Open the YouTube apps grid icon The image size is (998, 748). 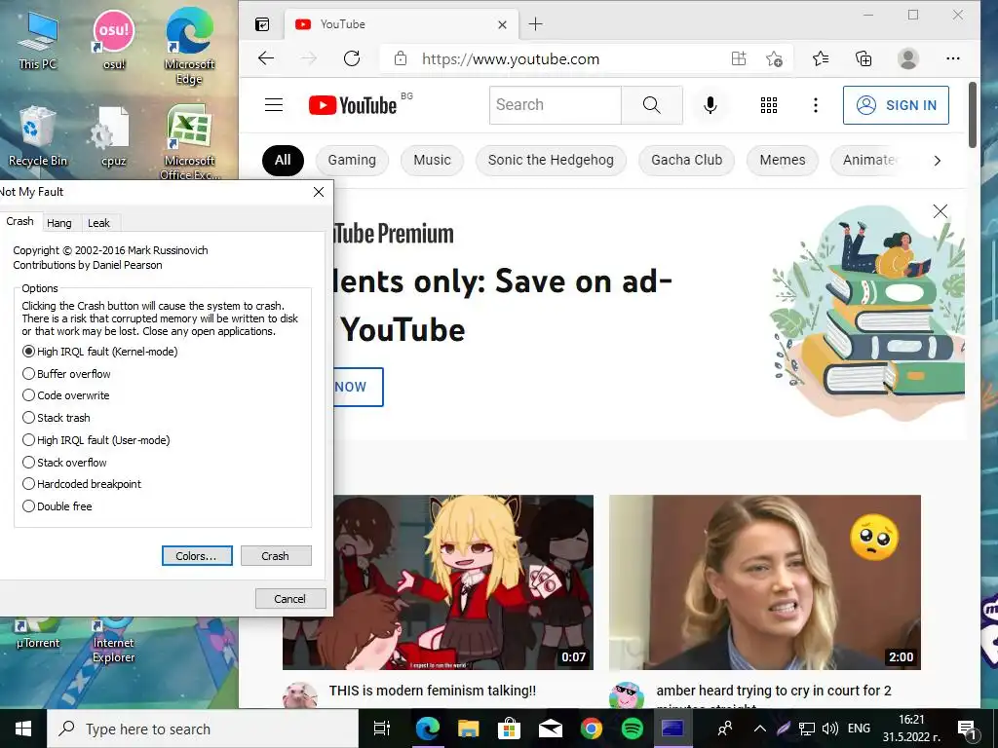769,105
